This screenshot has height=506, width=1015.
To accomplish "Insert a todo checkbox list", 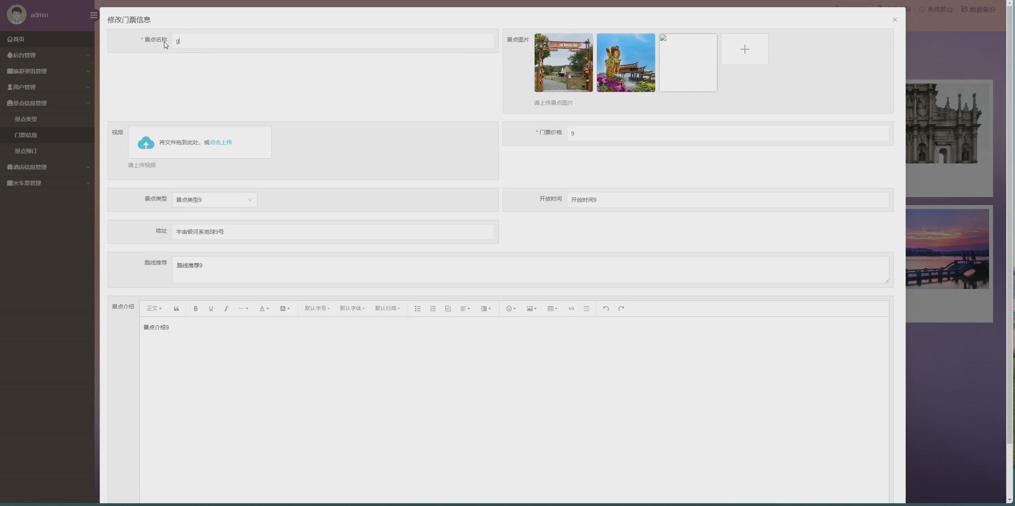I will pos(448,308).
